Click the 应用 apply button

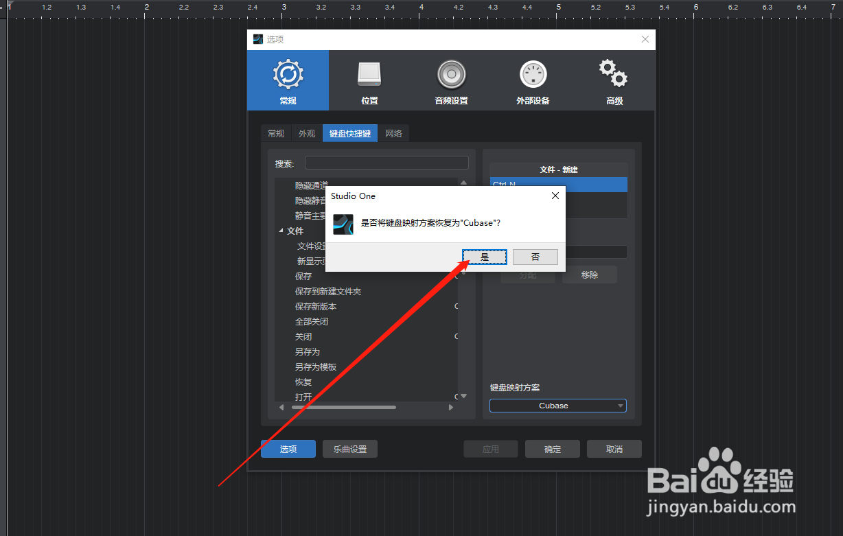[x=491, y=449]
